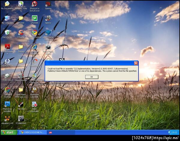
Task: Select the Google Chrome desktop icon
Action: click(34, 34)
